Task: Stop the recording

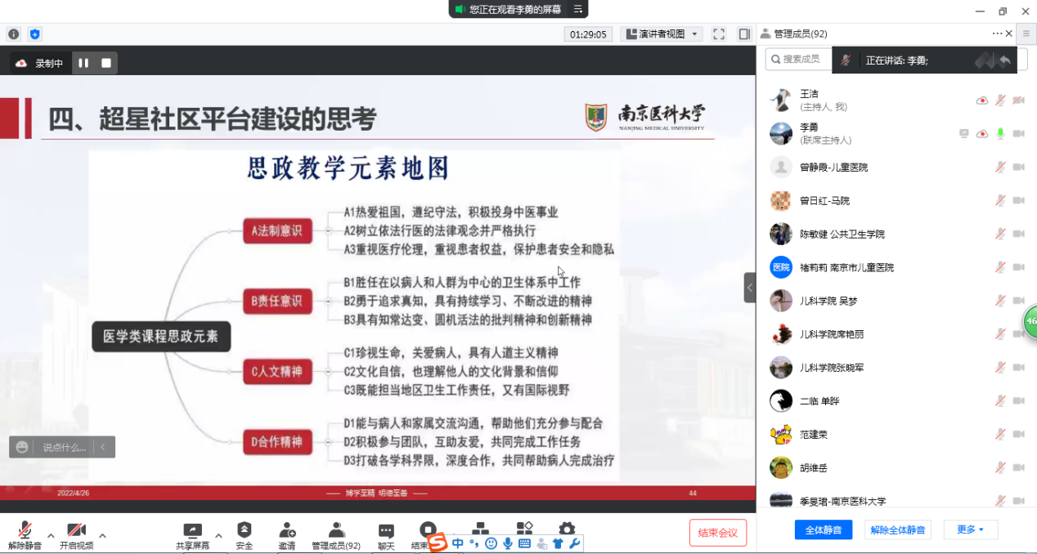Action: 106,63
